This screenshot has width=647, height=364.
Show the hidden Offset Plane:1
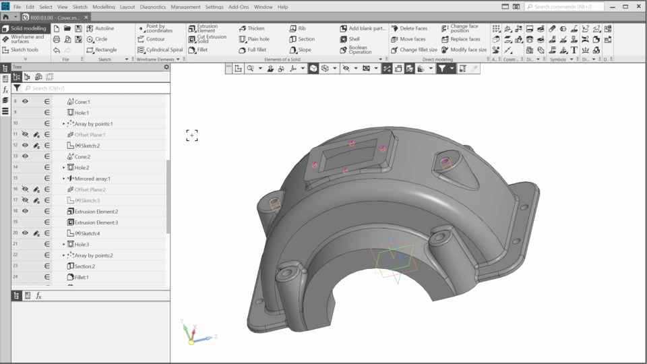pyautogui.click(x=25, y=135)
